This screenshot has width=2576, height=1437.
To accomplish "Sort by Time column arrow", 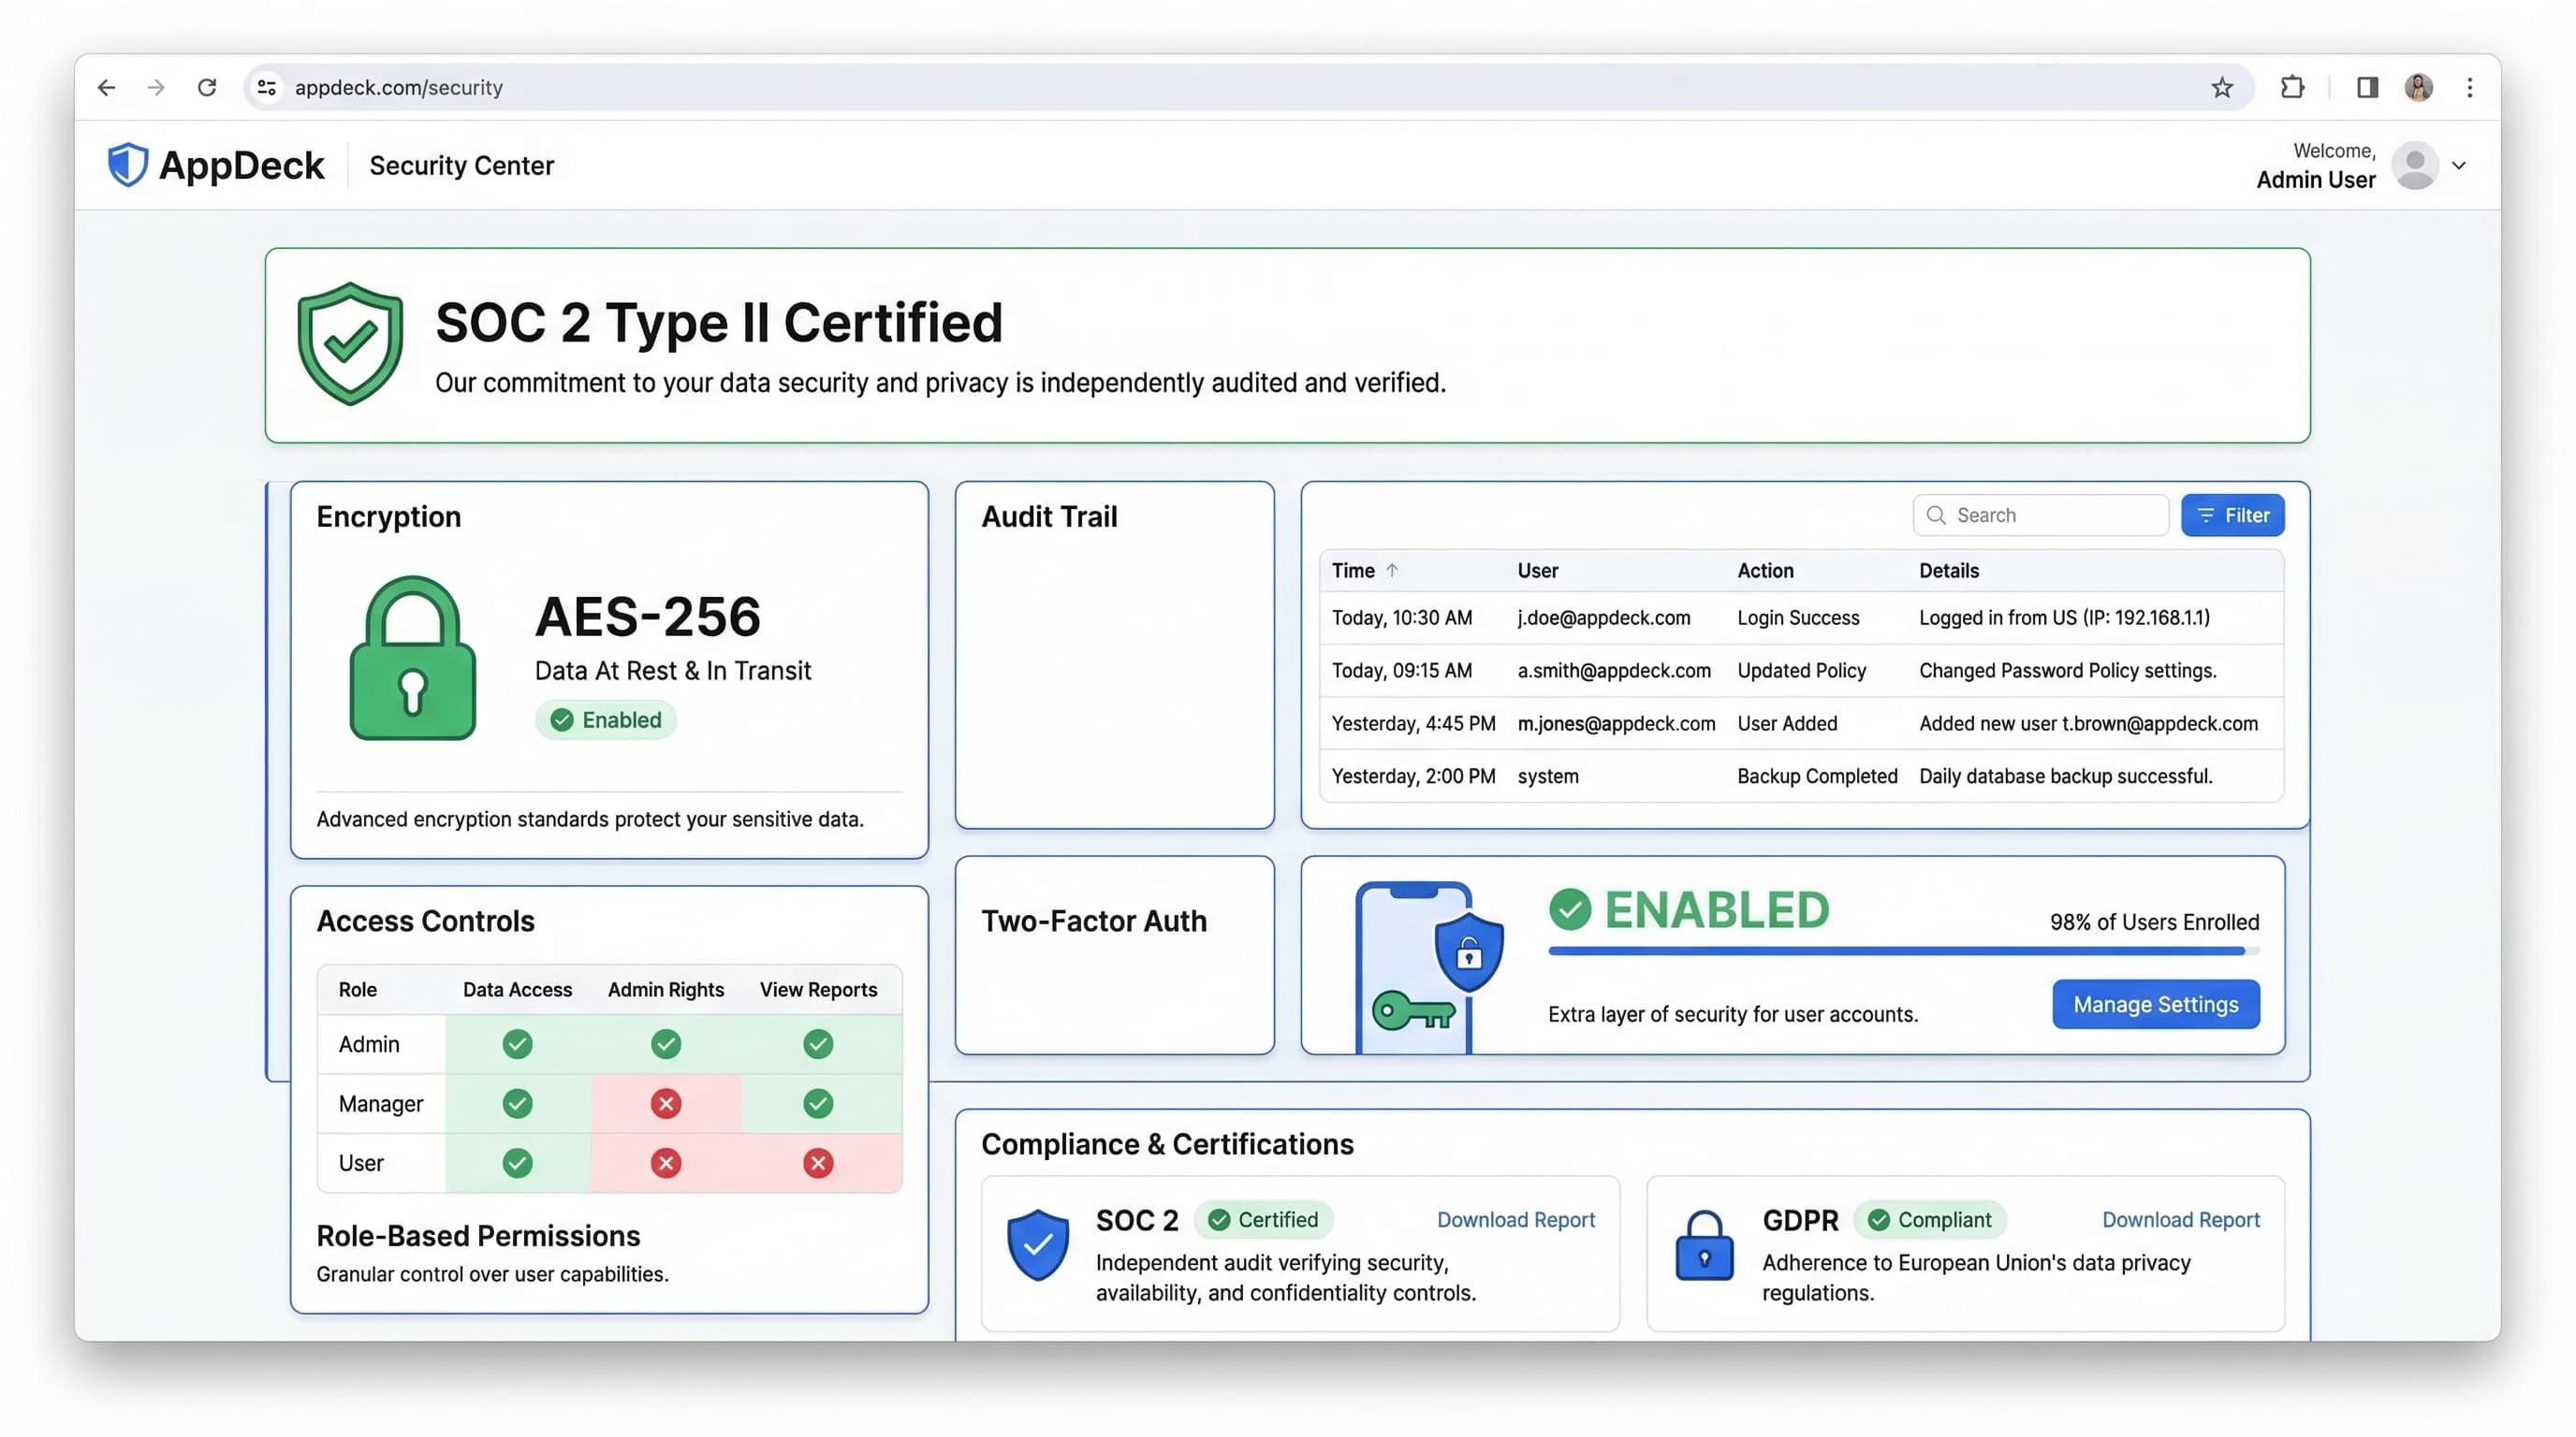I will coord(1391,570).
